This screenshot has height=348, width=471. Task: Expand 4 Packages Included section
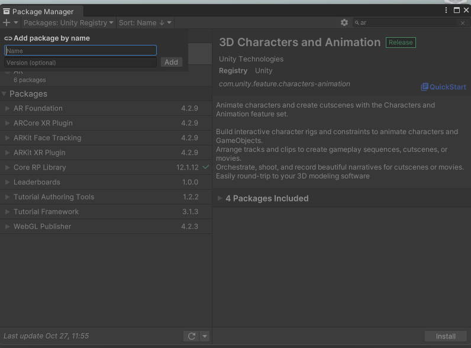pos(220,199)
